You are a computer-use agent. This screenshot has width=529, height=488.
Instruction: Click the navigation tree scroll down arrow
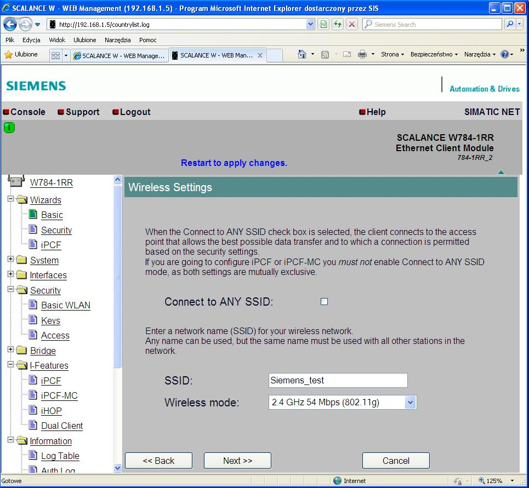pyautogui.click(x=117, y=468)
